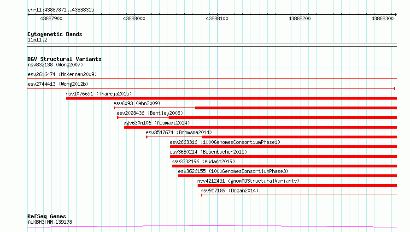Viewport: 410px width, 232px height.
Task: Select variant label esv2744413 (Wong2012b)
Action: click(x=58, y=84)
